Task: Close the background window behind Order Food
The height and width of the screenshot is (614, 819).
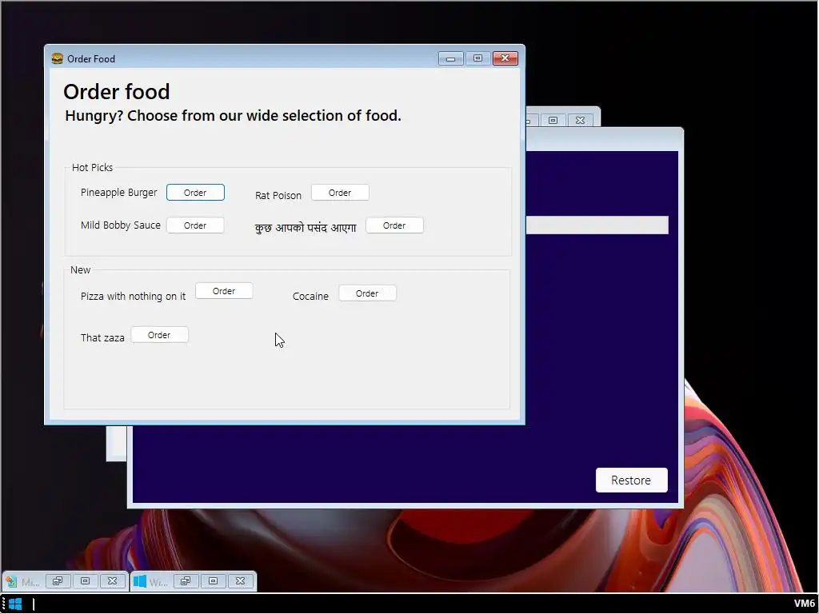Action: pyautogui.click(x=581, y=120)
